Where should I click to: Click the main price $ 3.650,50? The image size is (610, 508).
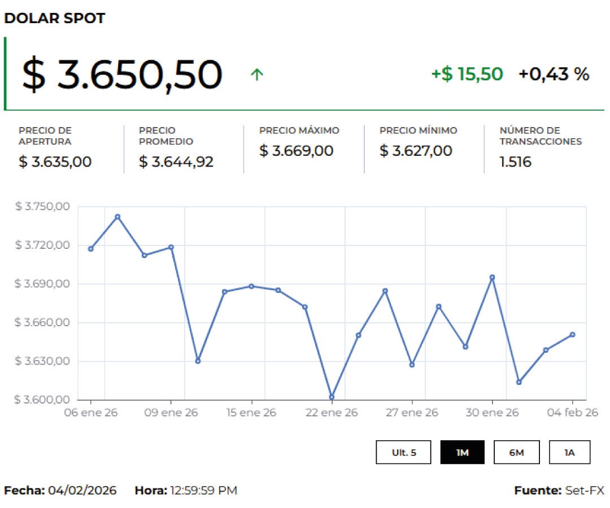click(122, 75)
